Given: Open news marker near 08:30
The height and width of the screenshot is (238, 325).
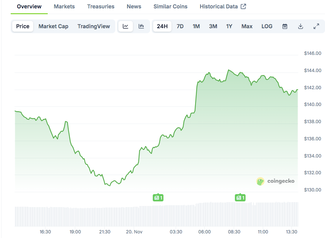Looking at the screenshot, I should pyautogui.click(x=240, y=198).
